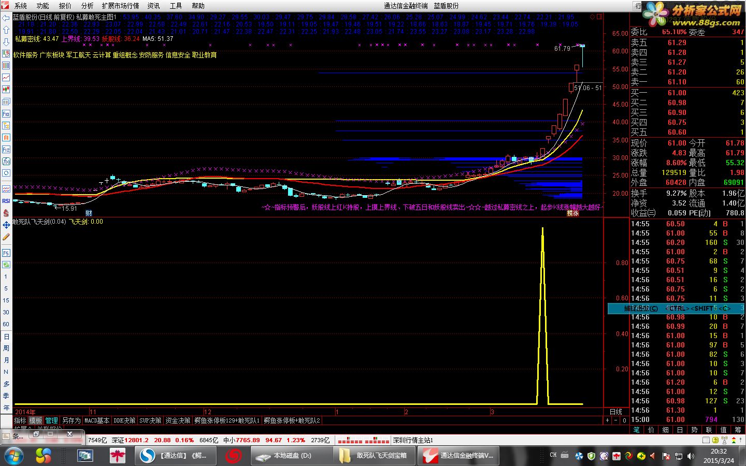Open the 日线 period selector
Image resolution: width=746 pixels, height=466 pixels.
point(616,412)
